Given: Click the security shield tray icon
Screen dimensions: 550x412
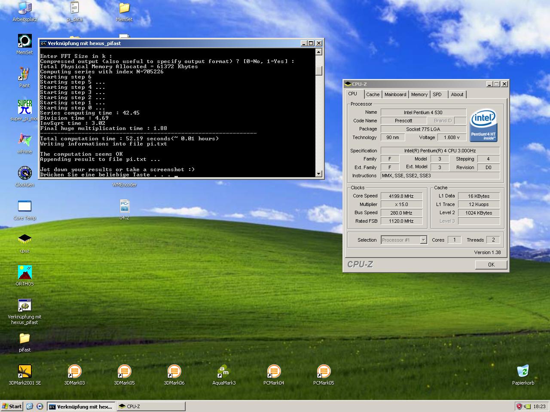Looking at the screenshot, I should coord(519,406).
